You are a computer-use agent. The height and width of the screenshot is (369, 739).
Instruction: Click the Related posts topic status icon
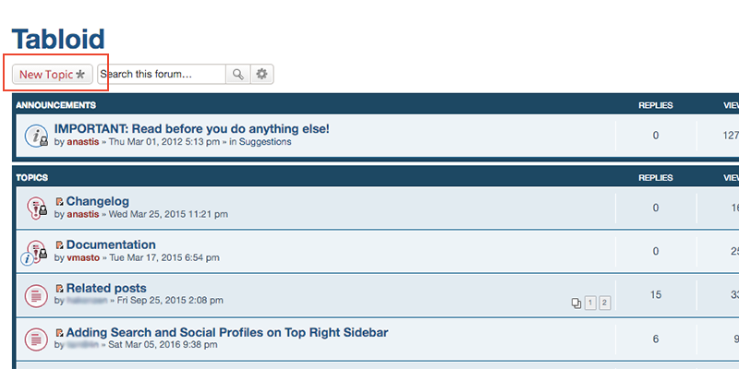click(x=36, y=295)
